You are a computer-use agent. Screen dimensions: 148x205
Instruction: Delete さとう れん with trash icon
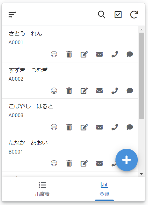[69, 54]
